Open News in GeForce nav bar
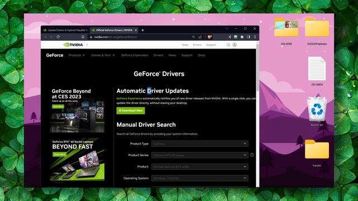 [172, 55]
